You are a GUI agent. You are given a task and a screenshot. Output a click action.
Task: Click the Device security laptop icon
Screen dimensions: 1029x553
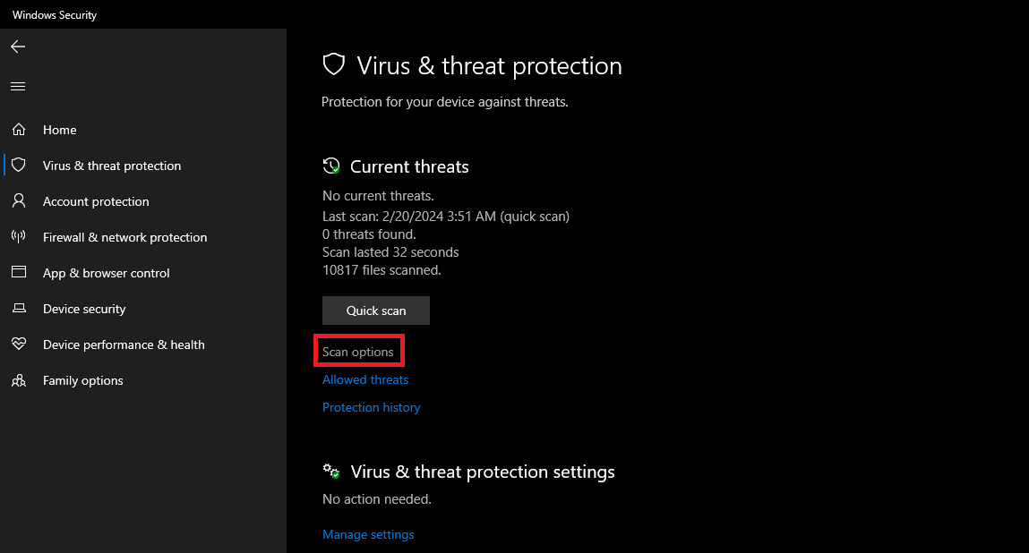pos(18,308)
